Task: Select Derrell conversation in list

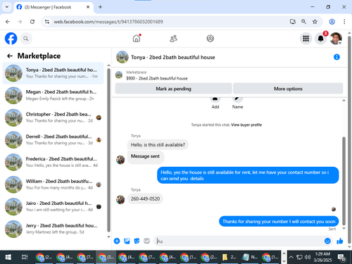Action: 53,140
